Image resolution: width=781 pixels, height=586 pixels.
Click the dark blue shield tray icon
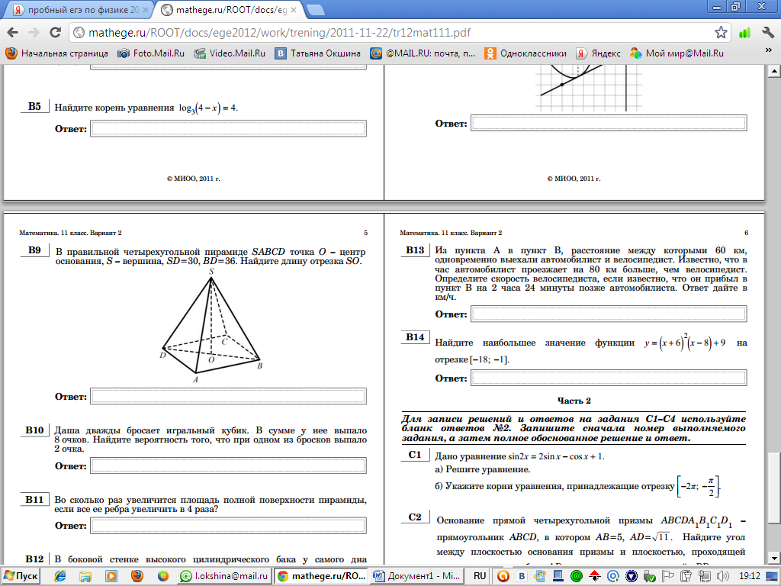(x=631, y=577)
